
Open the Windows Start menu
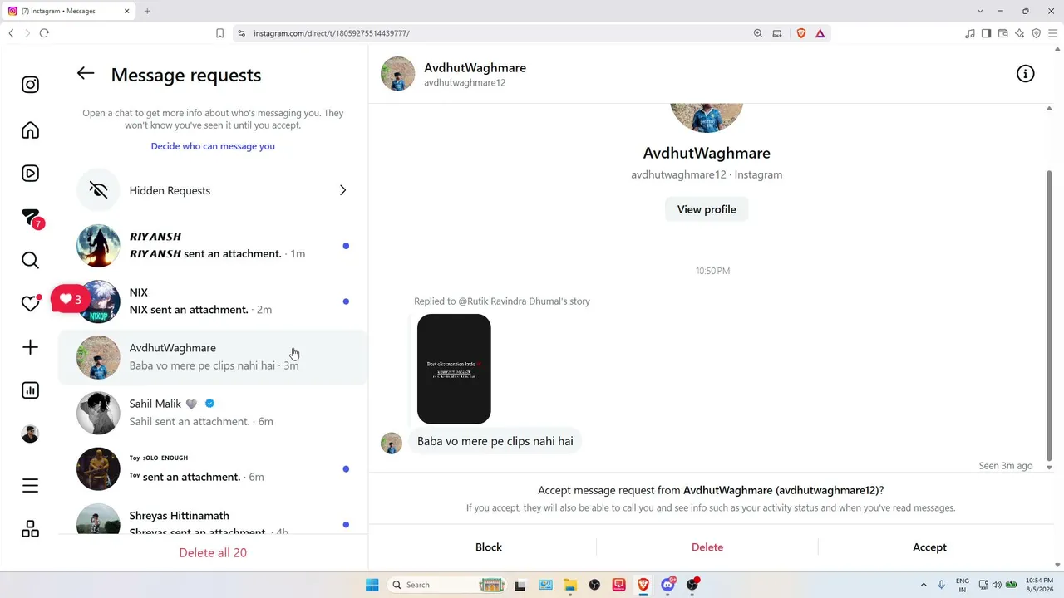pos(372,585)
